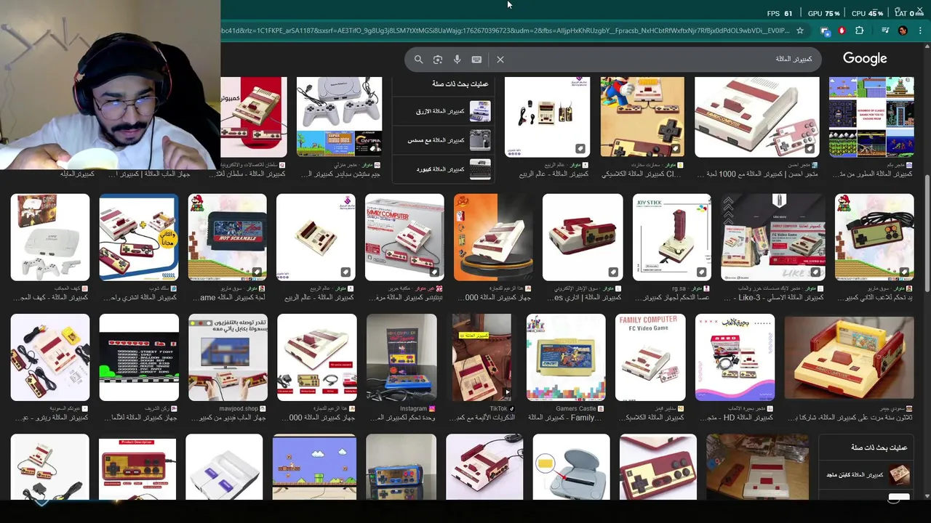The image size is (931, 523).
Task: Open the game list screen thumbnail with Street Fight
Action: click(139, 357)
